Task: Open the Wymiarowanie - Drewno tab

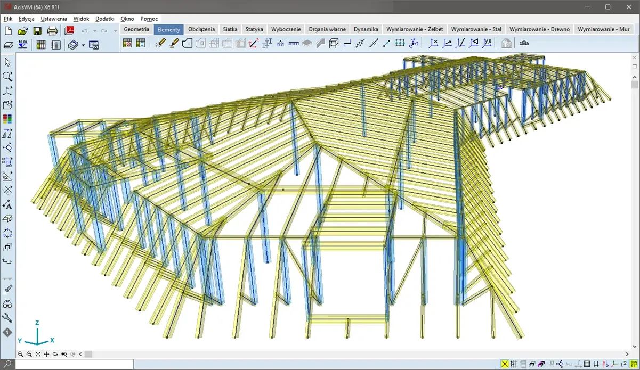Action: click(539, 29)
